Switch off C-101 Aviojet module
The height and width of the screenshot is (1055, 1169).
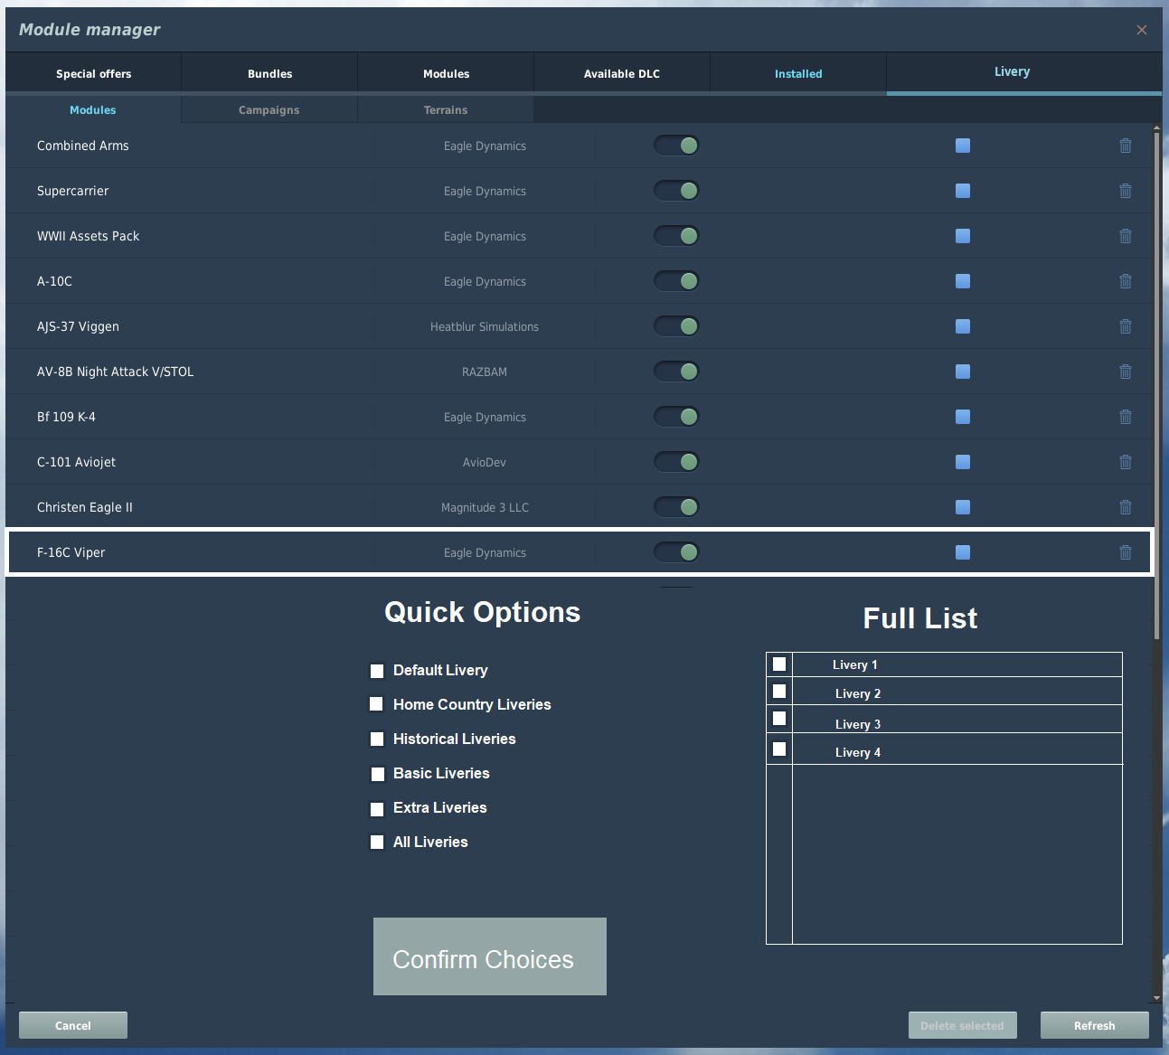pos(676,462)
